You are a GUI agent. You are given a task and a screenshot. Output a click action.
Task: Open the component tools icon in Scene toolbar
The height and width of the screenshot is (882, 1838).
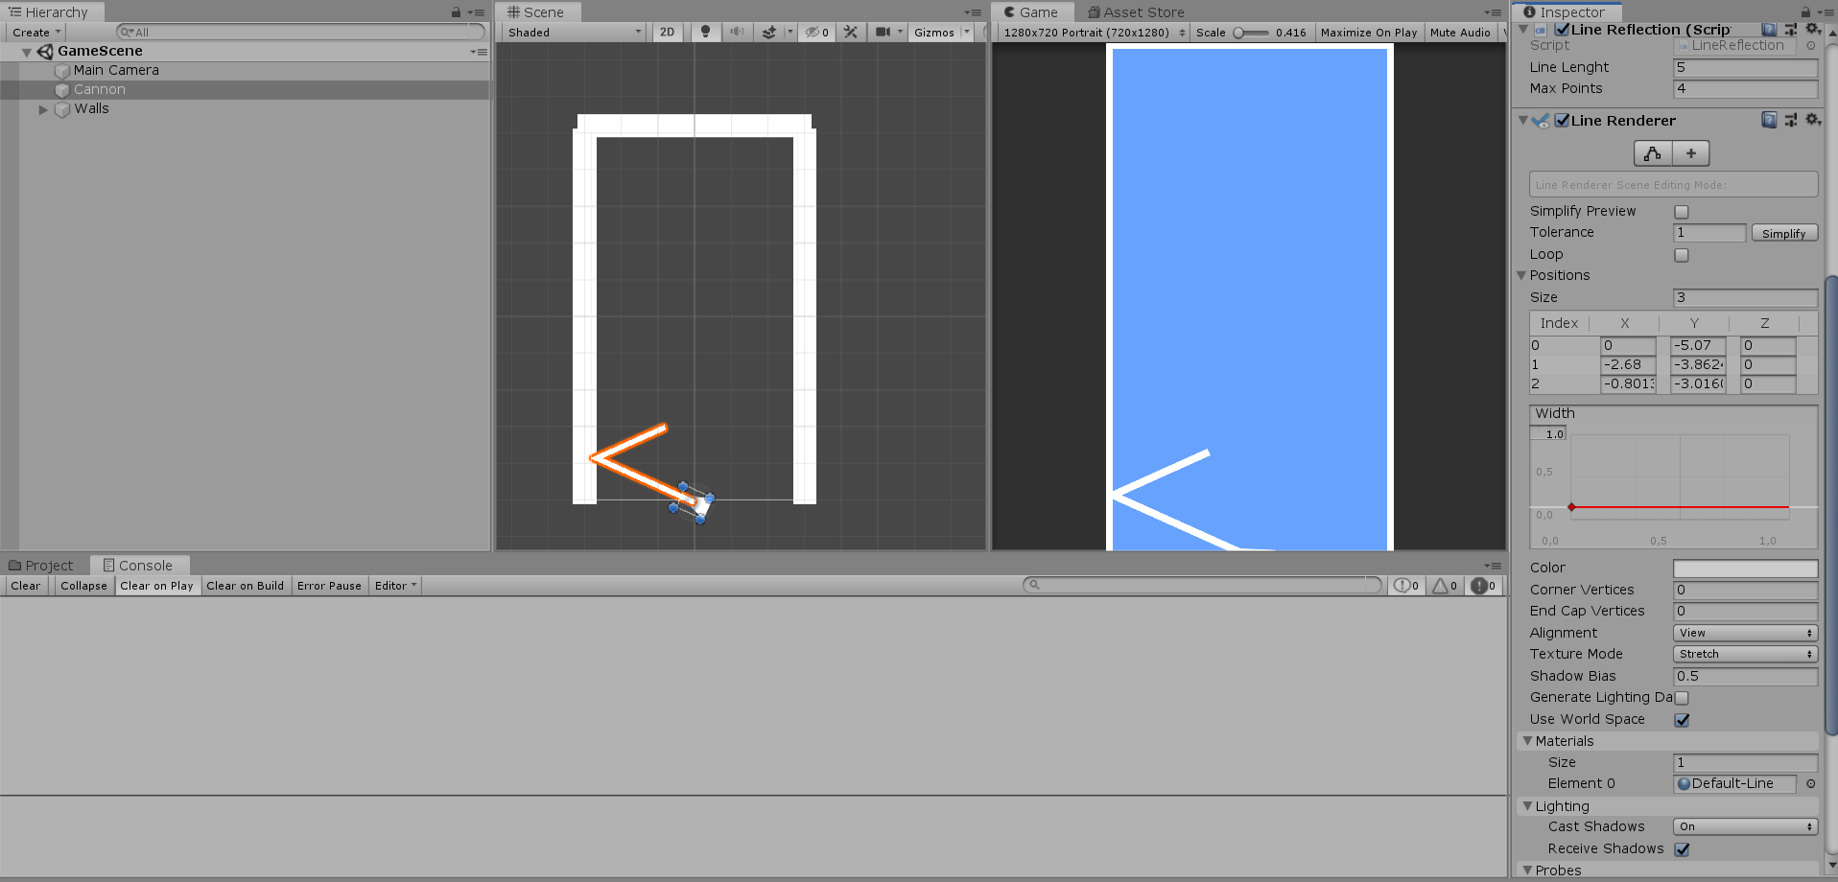click(x=851, y=32)
